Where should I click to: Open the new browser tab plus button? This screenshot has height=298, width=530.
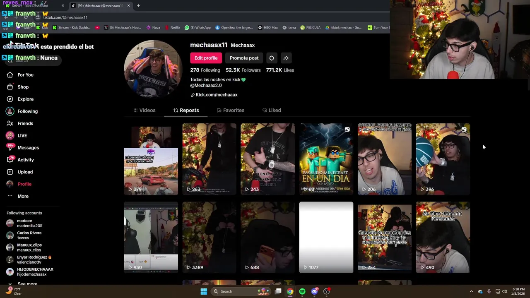tap(138, 5)
